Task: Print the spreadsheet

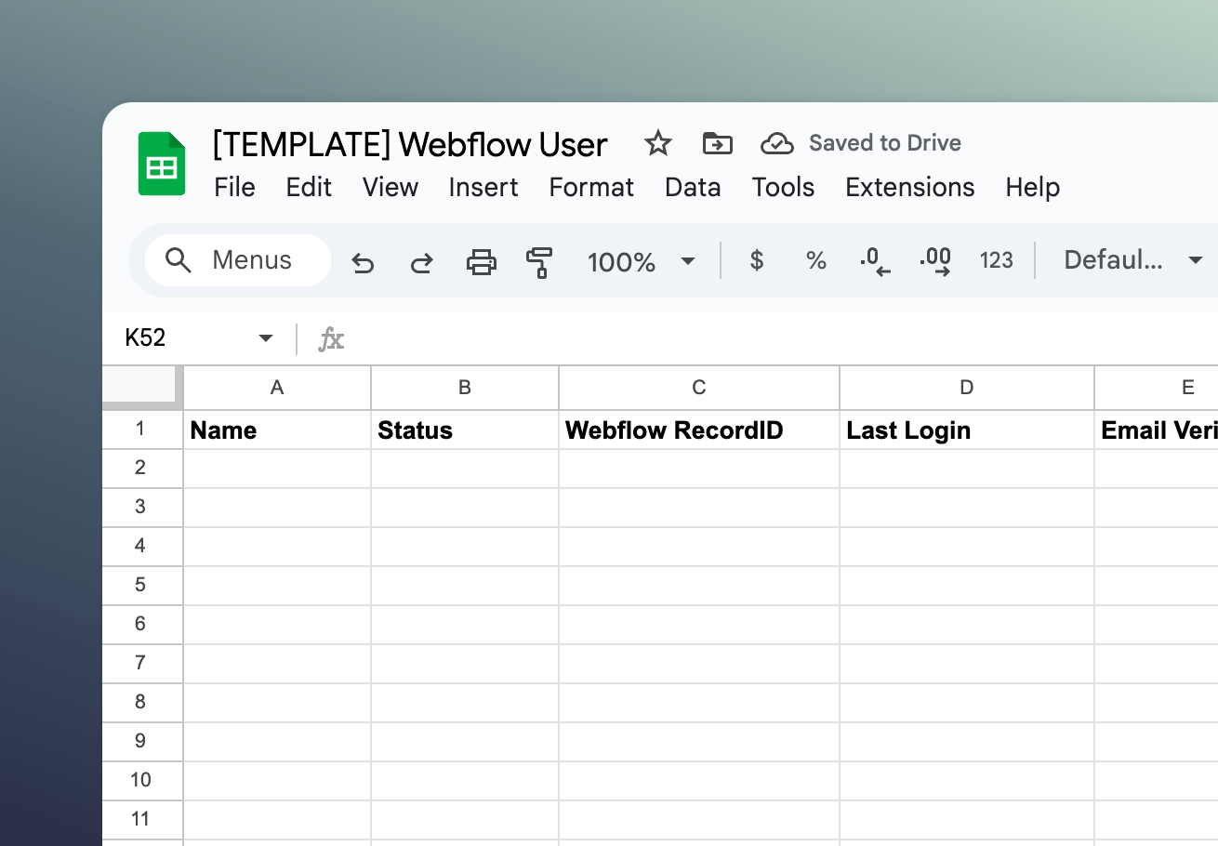Action: click(x=481, y=262)
